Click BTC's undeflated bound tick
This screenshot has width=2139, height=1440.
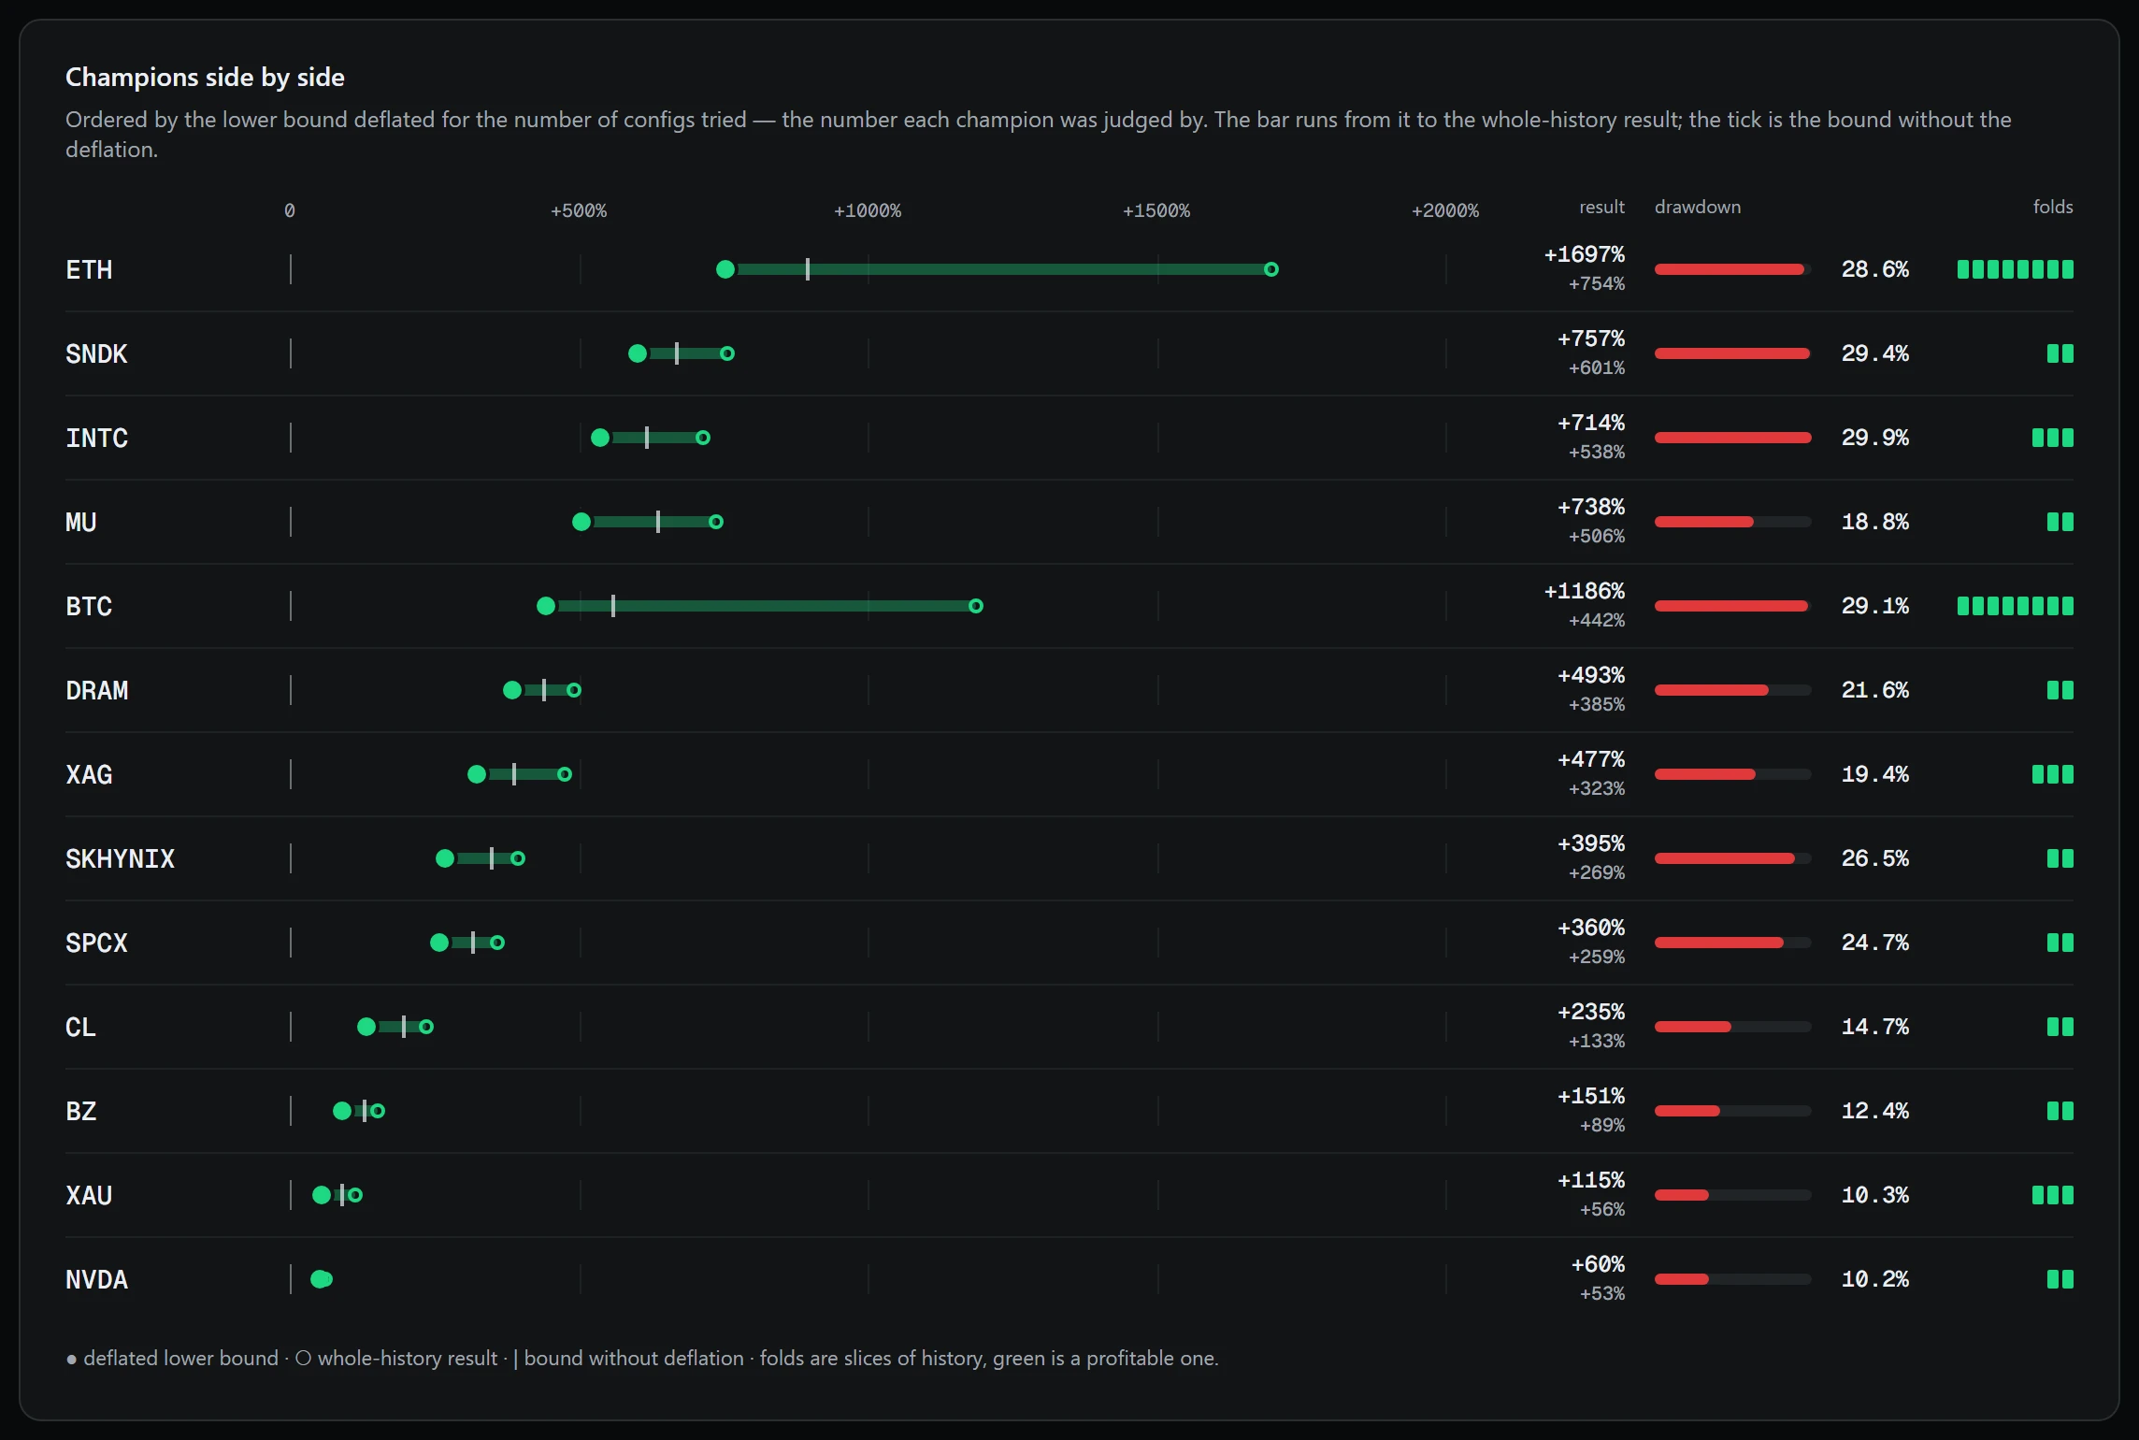pos(613,606)
